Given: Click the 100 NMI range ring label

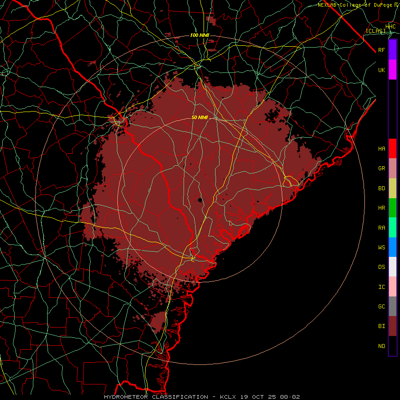Looking at the screenshot, I should coord(200,35).
